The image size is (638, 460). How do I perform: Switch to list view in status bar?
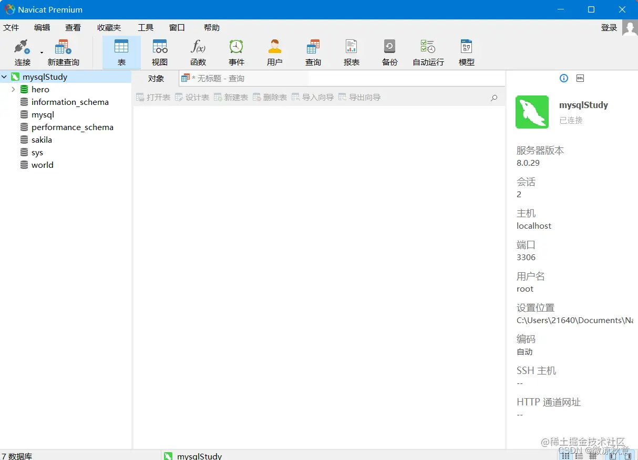565,456
